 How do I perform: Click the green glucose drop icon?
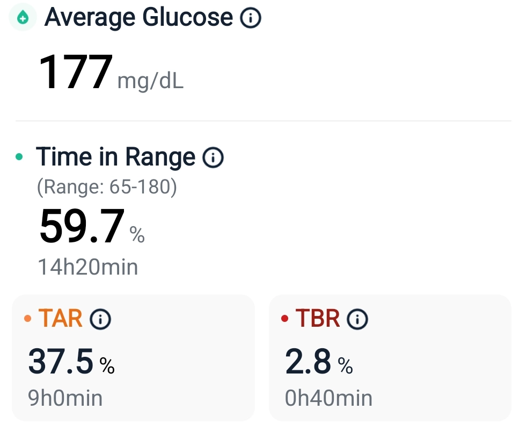[23, 18]
